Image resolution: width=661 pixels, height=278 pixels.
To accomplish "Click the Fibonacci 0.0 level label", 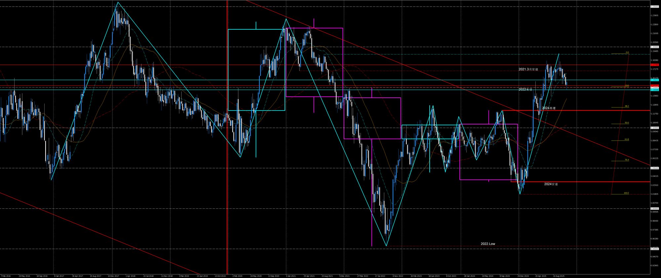I will click(627, 52).
